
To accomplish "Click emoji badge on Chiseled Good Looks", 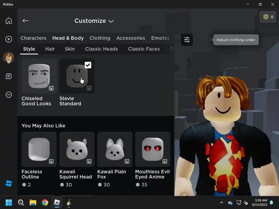I will 51,88.
